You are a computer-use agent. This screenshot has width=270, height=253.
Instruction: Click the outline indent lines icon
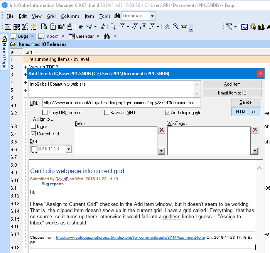80,27
